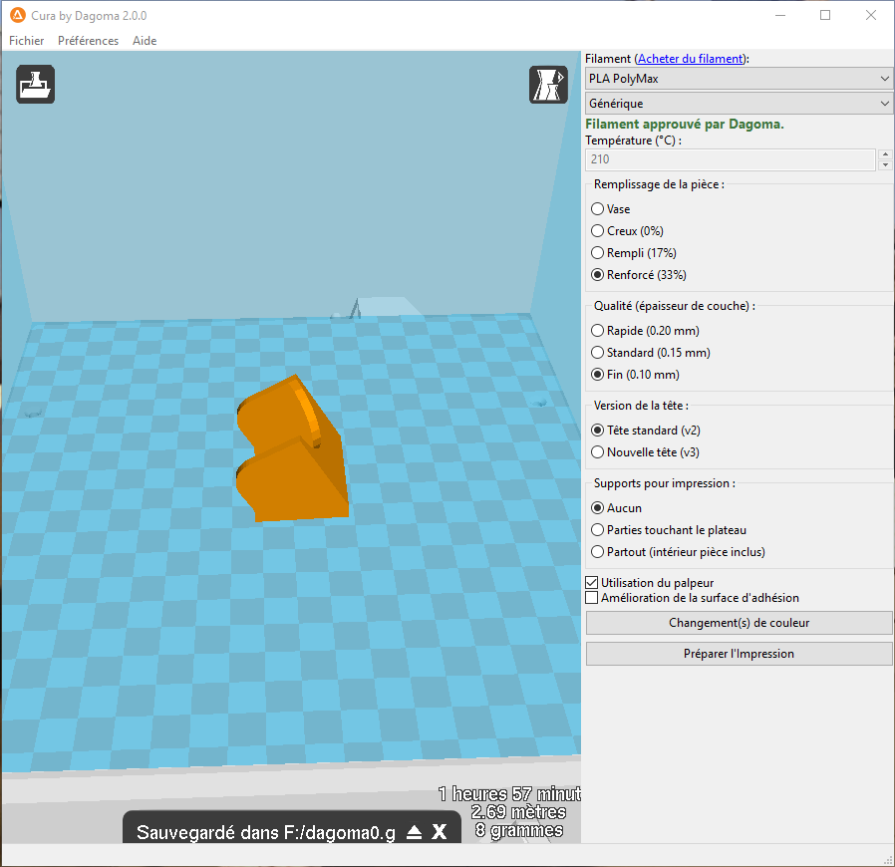The width and height of the screenshot is (895, 867).
Task: Open the Aide menu
Action: (x=145, y=41)
